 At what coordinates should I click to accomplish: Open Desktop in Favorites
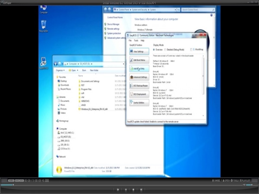click(x=62, y=81)
